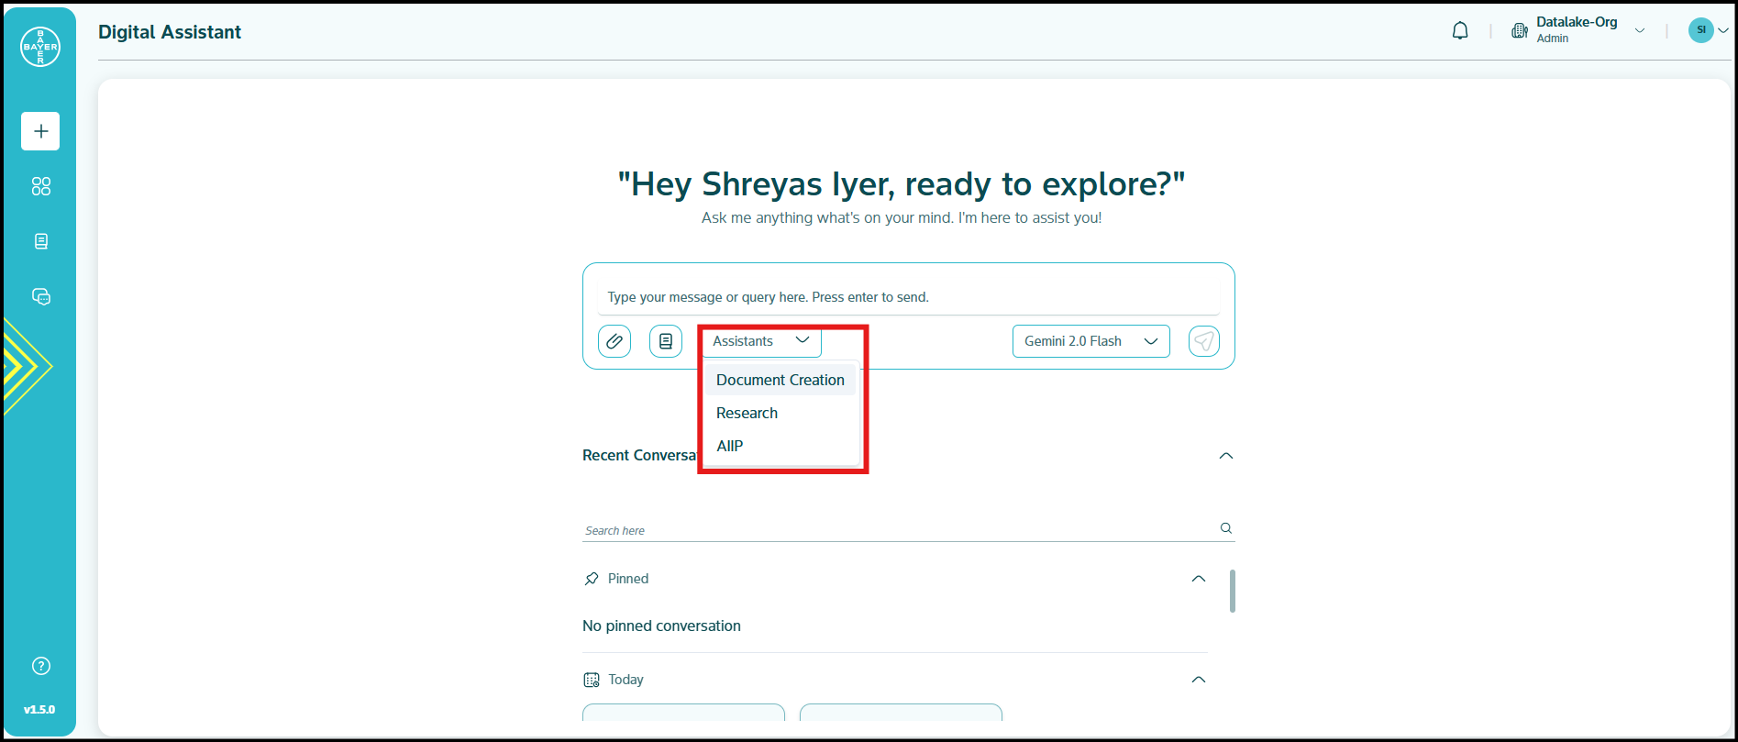Collapse the Today conversations section

[1198, 680]
